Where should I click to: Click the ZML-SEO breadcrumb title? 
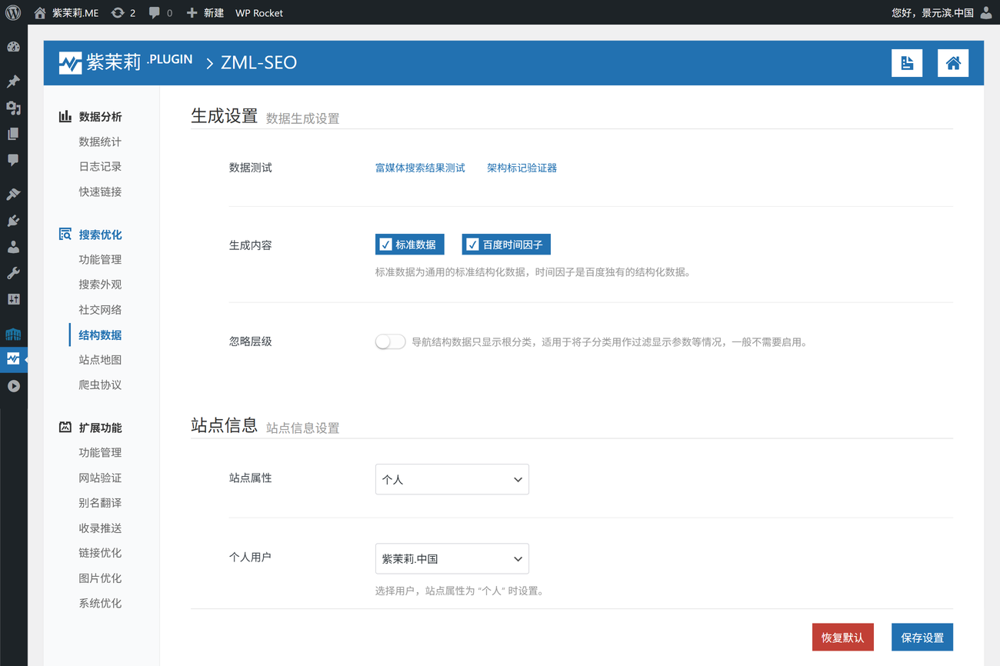click(258, 63)
